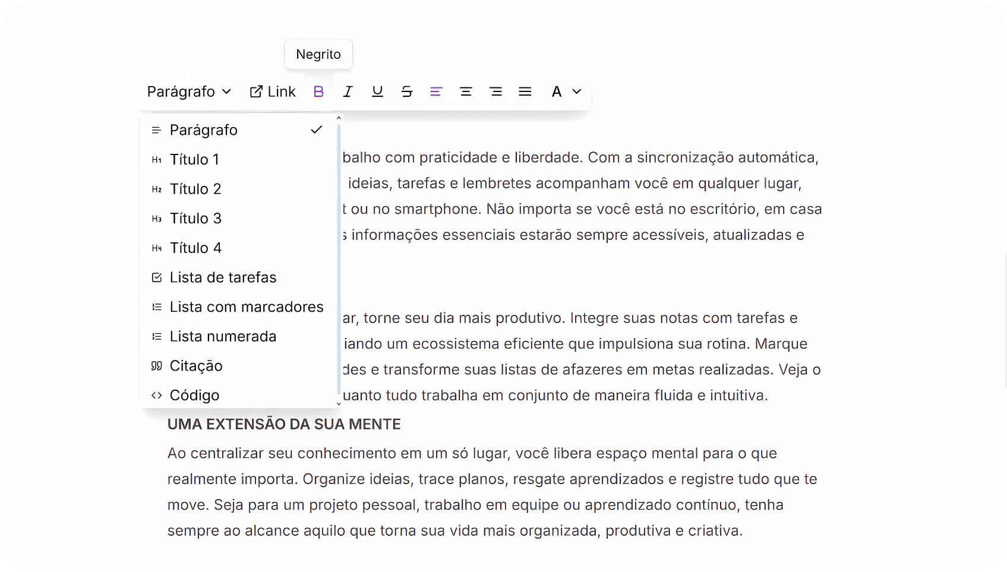1007x572 pixels.
Task: Choose Citação from the format menu
Action: tap(196, 365)
